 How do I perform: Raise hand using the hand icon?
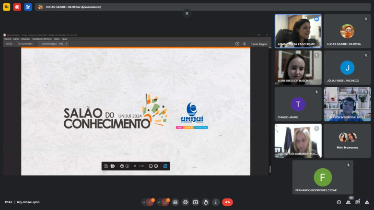(x=205, y=202)
